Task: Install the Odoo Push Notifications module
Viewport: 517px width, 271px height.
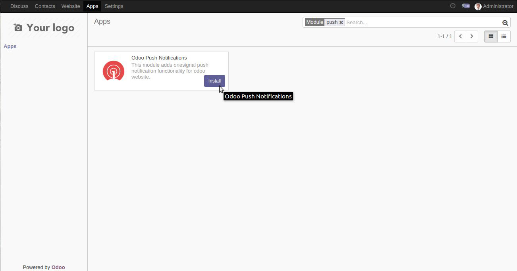Action: point(214,81)
